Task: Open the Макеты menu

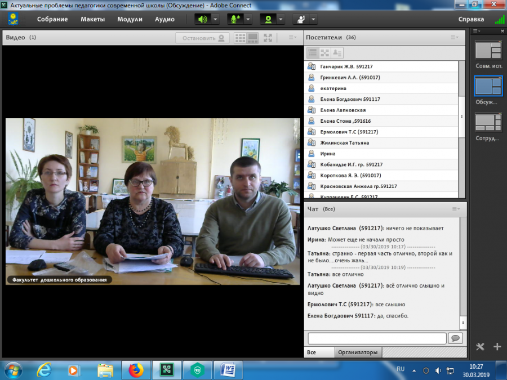Action: (x=93, y=19)
